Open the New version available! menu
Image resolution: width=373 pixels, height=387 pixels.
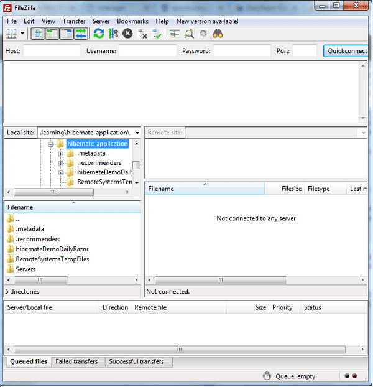[x=208, y=21]
